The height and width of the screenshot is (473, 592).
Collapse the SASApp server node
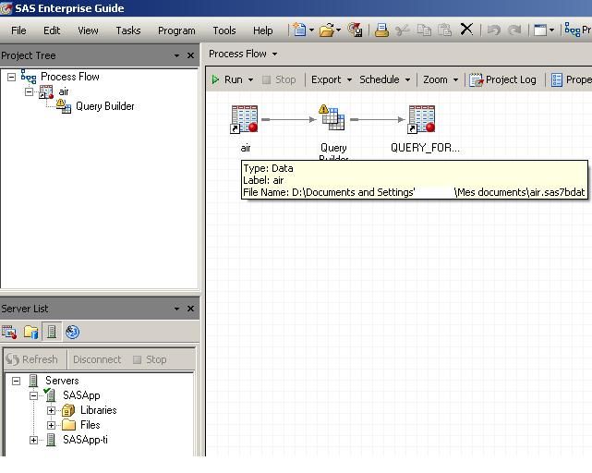[33, 396]
